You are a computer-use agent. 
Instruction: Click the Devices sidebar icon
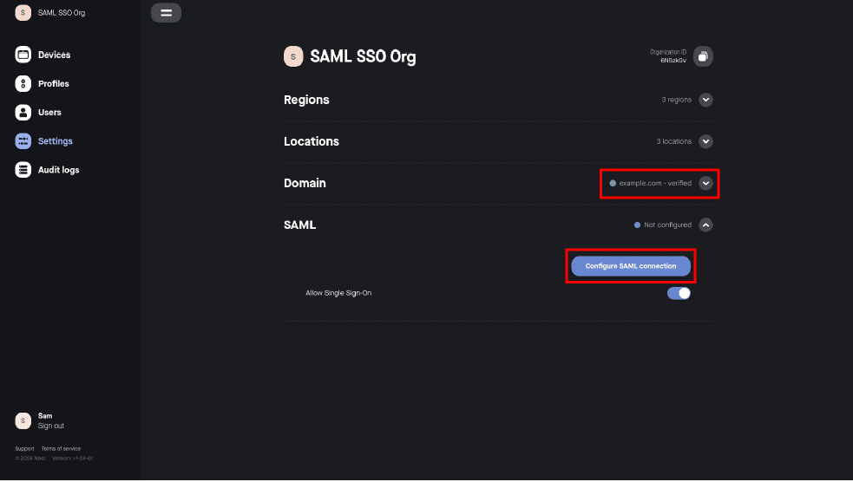click(23, 55)
